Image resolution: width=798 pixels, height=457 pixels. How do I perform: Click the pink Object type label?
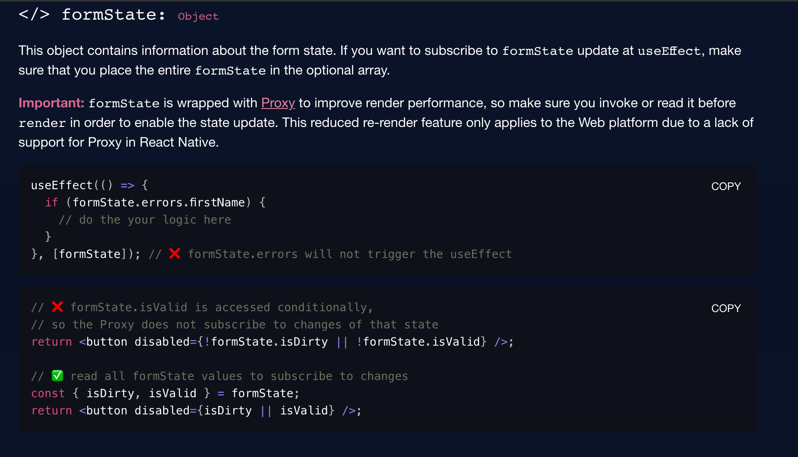point(198,16)
